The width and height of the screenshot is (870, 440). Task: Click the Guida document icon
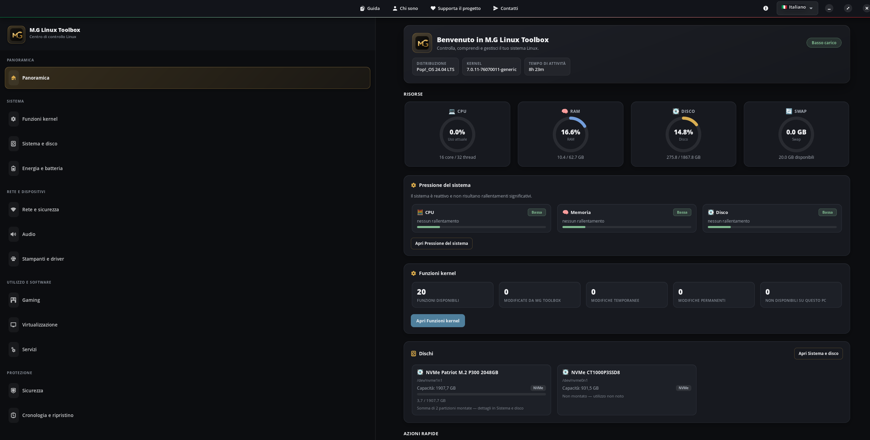(x=362, y=8)
